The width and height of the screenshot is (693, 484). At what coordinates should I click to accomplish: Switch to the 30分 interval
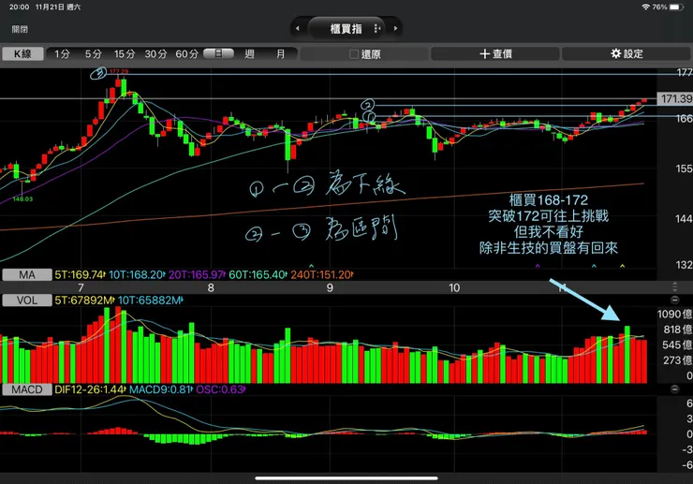tap(156, 54)
